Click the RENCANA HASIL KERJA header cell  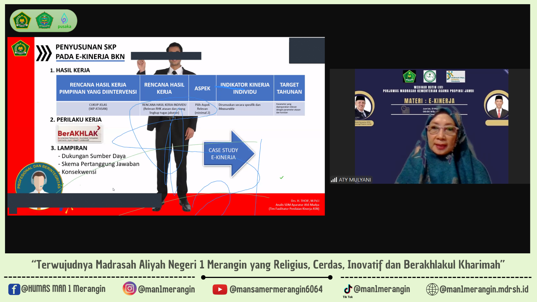pos(164,88)
